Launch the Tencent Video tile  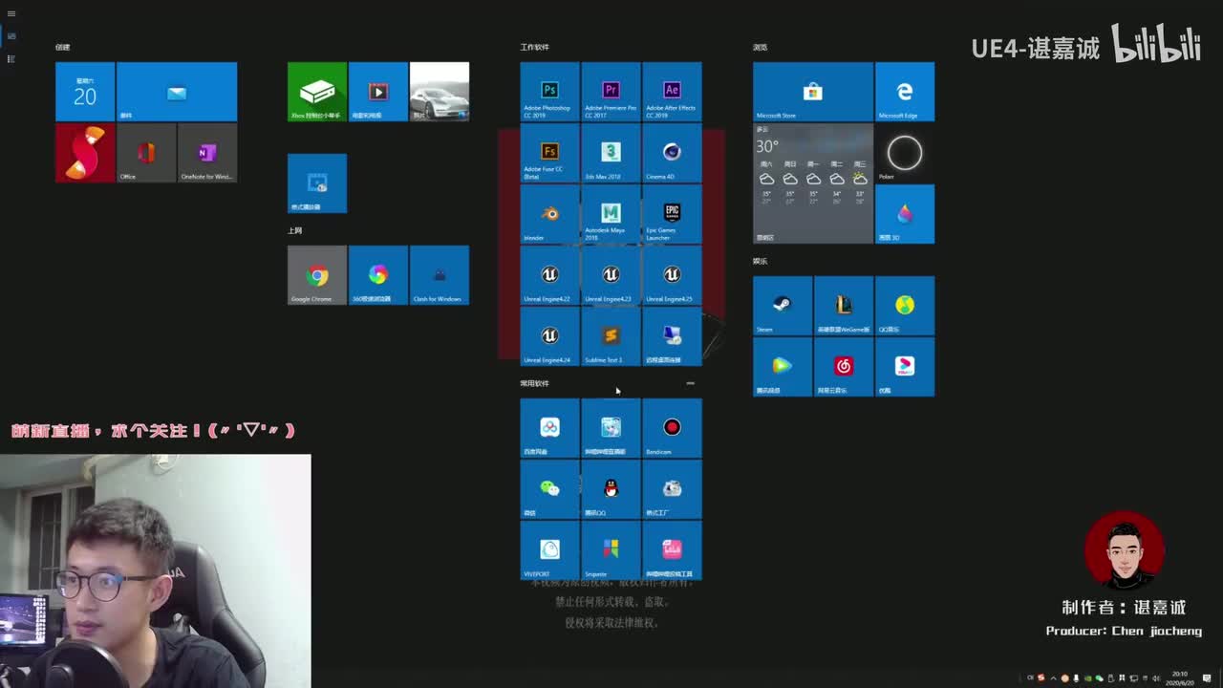click(783, 367)
